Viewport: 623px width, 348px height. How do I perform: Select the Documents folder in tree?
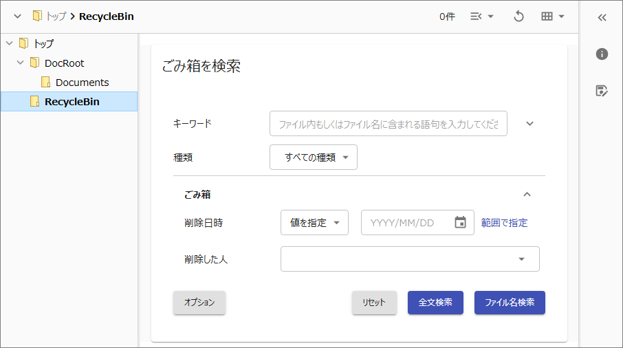pyautogui.click(x=82, y=83)
